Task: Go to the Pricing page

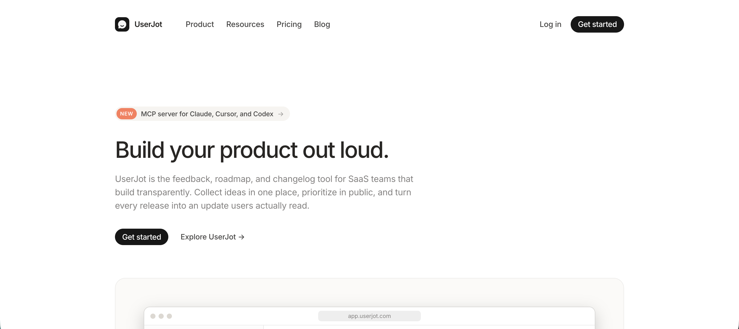Action: pyautogui.click(x=289, y=24)
